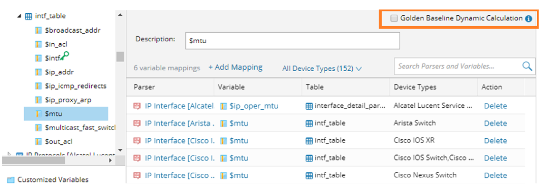Click the search magnifier icon
Viewport: 542px width, 190px height.
click(x=527, y=66)
